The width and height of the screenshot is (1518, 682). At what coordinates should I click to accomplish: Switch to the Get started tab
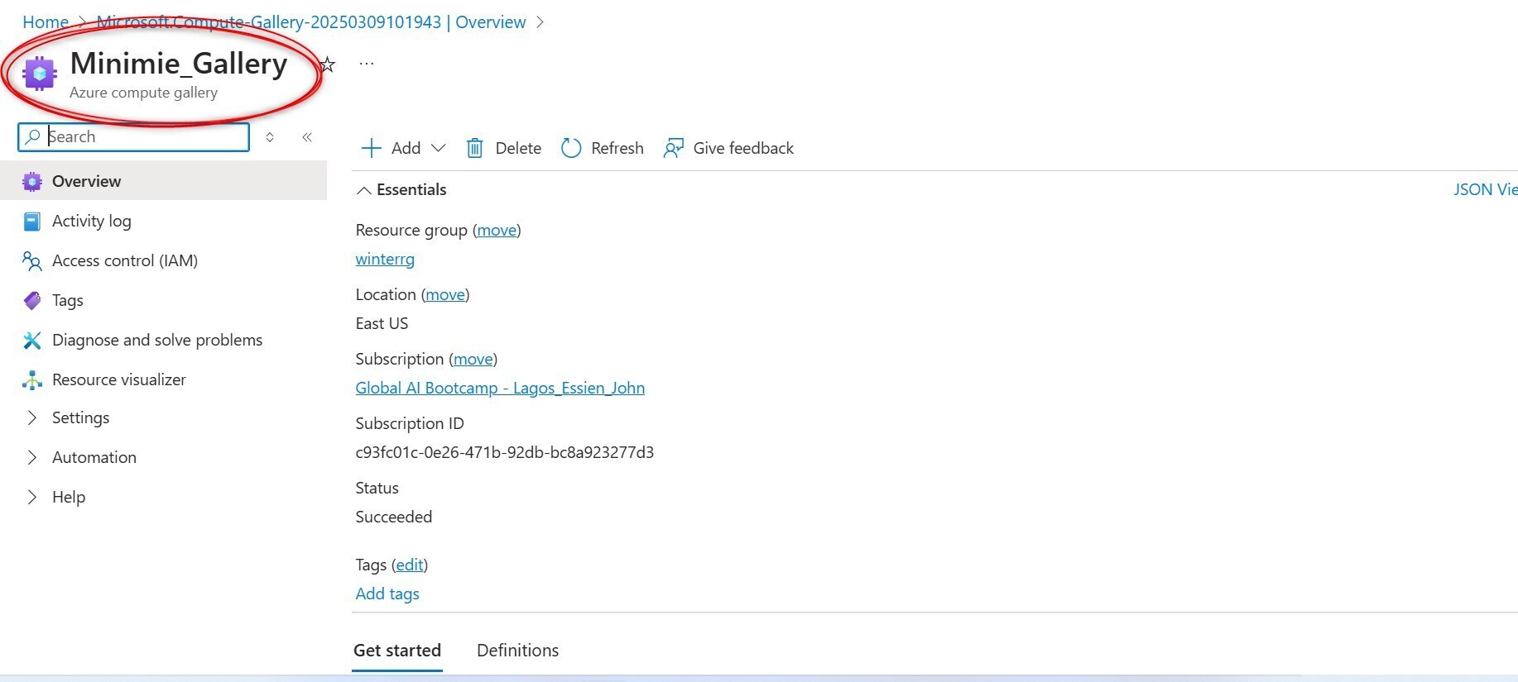pyautogui.click(x=397, y=651)
